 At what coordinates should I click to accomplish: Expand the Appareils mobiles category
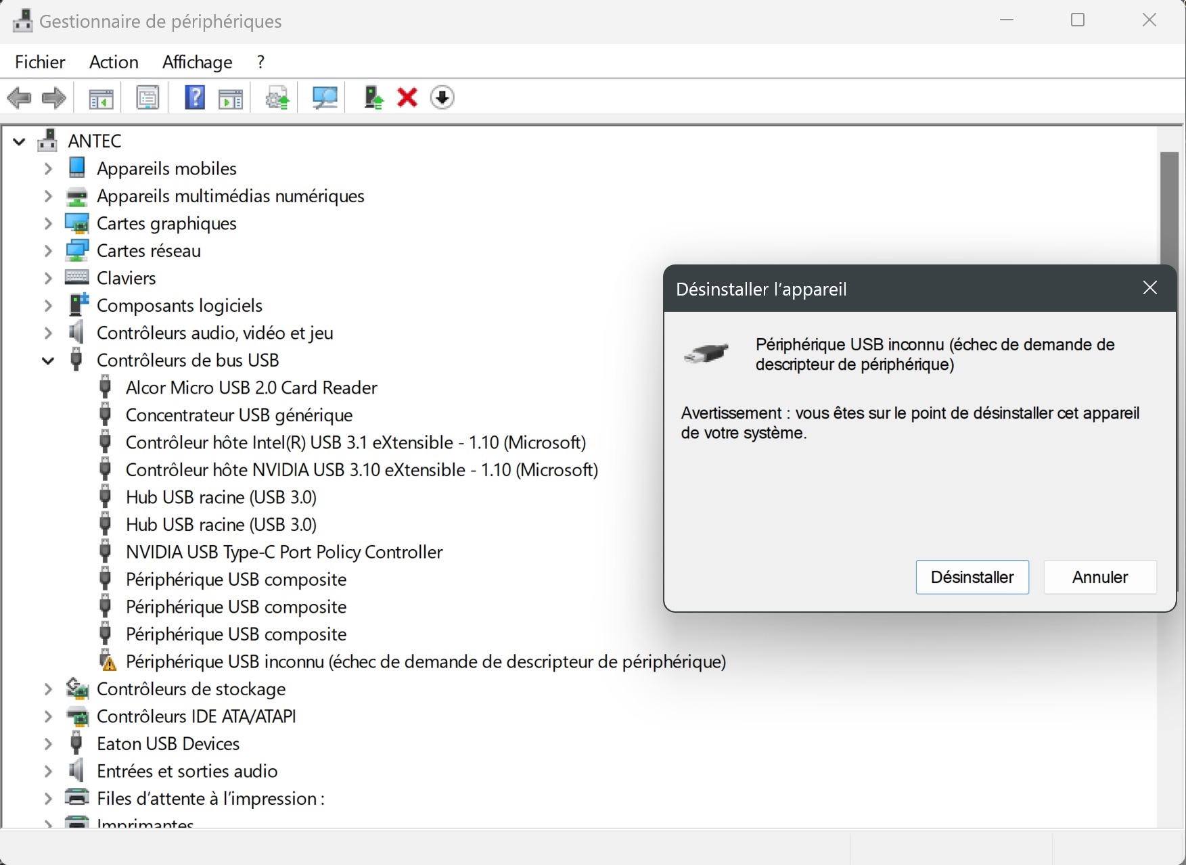click(48, 168)
